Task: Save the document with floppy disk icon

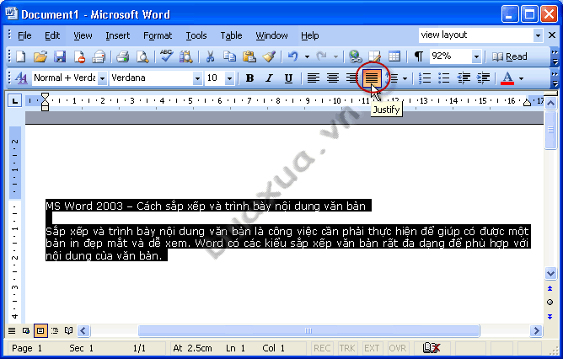Action: pyautogui.click(x=60, y=56)
